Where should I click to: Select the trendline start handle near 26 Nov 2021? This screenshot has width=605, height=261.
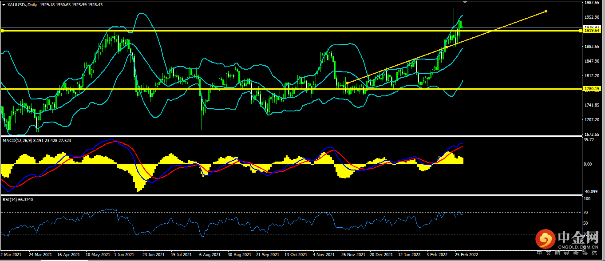(x=347, y=83)
